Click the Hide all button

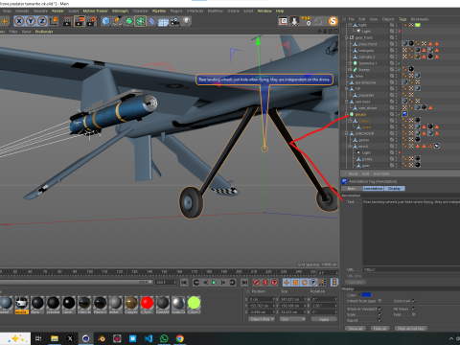coord(379,329)
